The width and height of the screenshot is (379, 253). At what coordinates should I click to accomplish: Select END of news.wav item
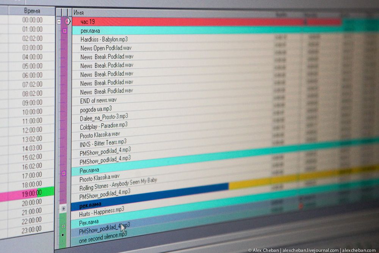pyautogui.click(x=99, y=100)
